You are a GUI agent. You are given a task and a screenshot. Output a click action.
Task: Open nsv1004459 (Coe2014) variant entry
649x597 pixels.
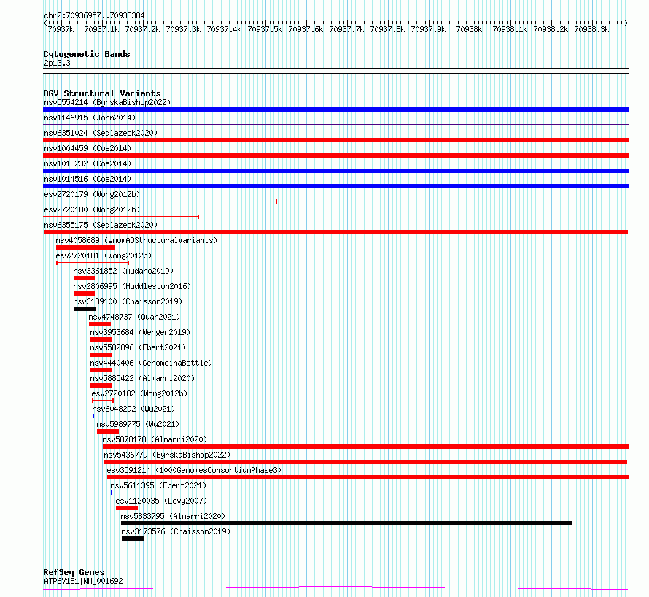[x=88, y=148]
